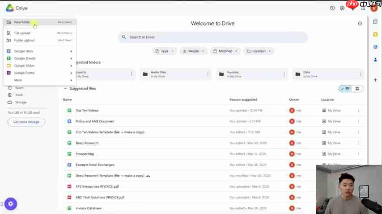This screenshot has width=382, height=214.
Task: Switch to list layout view
Action: [x=345, y=89]
